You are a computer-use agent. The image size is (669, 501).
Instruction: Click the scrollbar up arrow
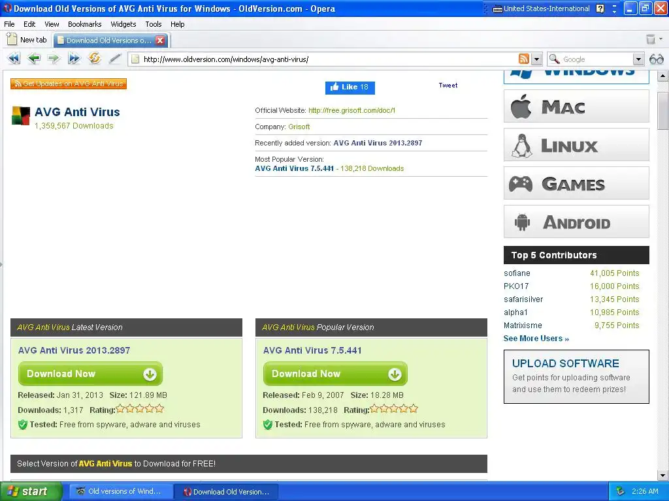tap(662, 76)
